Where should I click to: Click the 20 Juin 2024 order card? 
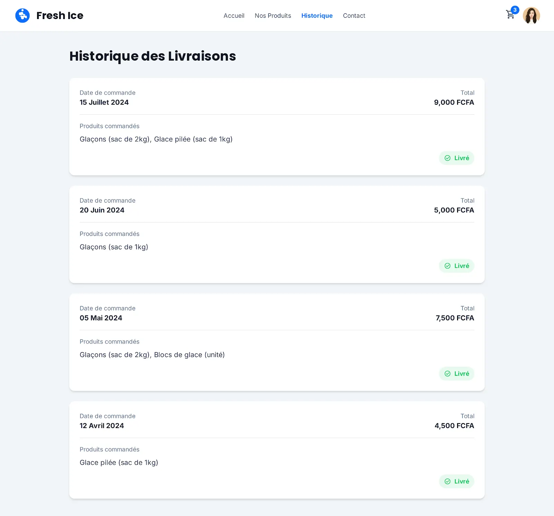[277, 234]
